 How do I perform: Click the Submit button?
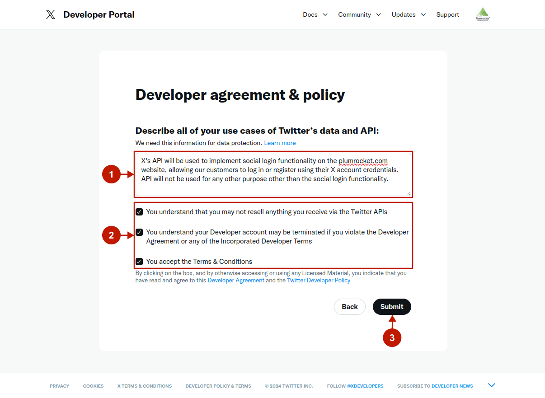tap(392, 307)
